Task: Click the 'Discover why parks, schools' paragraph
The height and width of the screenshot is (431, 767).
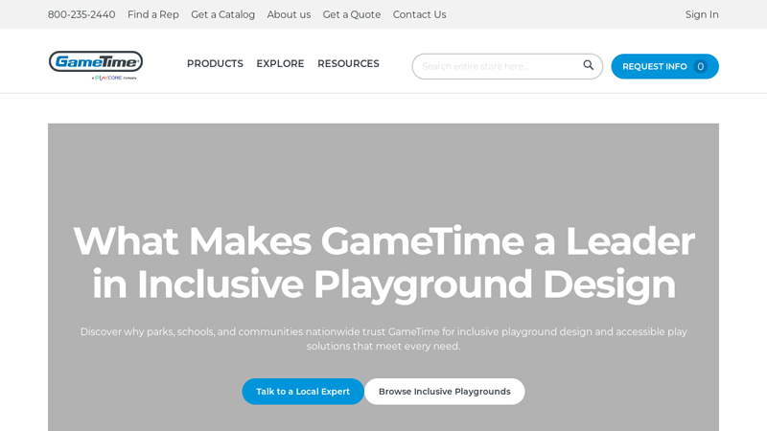Action: click(x=383, y=339)
